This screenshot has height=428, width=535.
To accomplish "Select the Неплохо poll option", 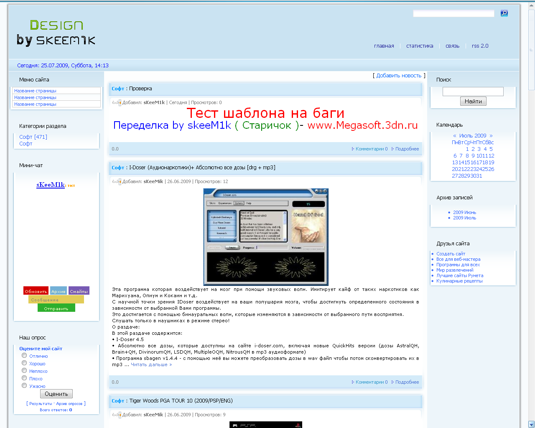I will tap(24, 370).
